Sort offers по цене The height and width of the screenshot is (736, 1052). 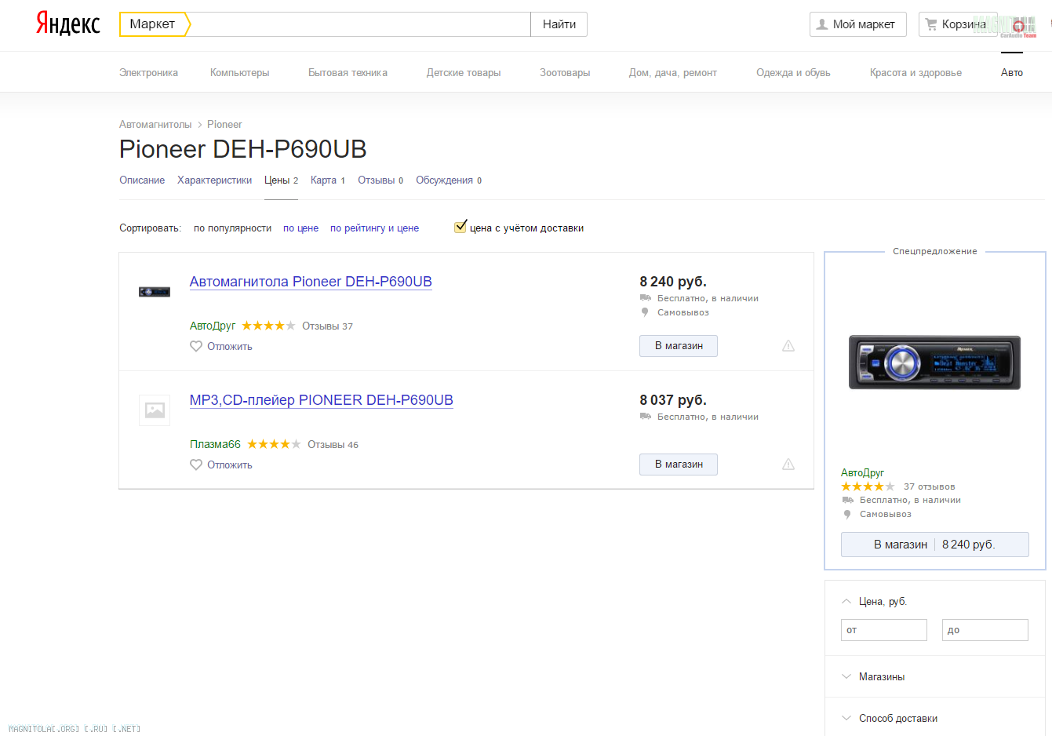pos(300,228)
